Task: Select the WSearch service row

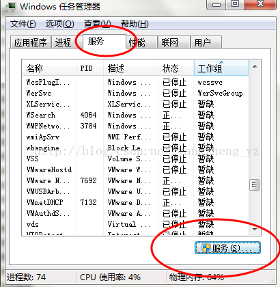Action: pos(135,115)
